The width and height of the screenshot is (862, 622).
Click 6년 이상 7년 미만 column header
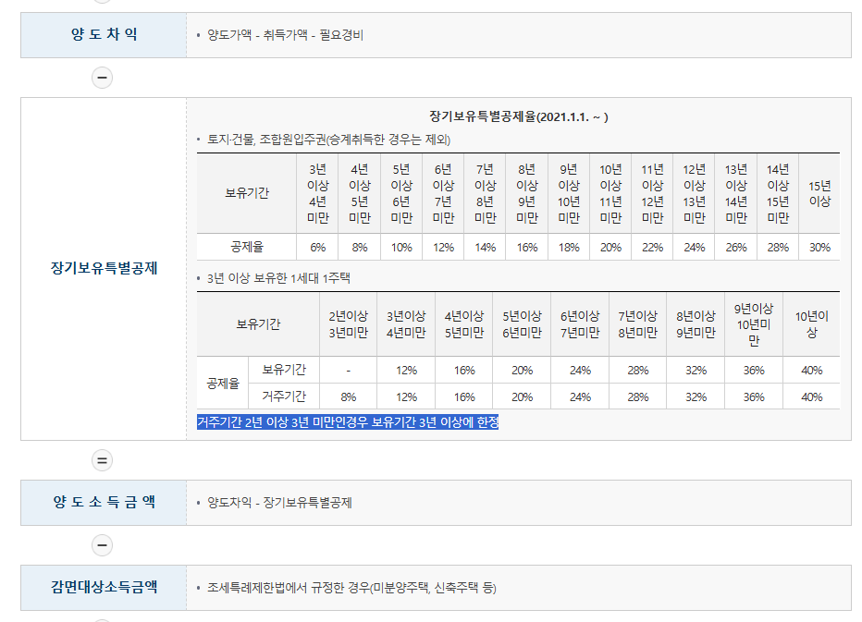tap(443, 193)
